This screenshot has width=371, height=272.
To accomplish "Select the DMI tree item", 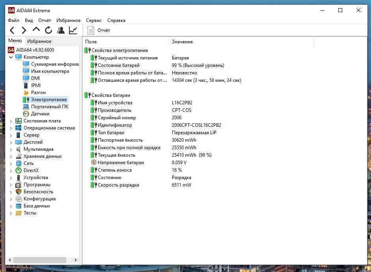I will [35, 78].
